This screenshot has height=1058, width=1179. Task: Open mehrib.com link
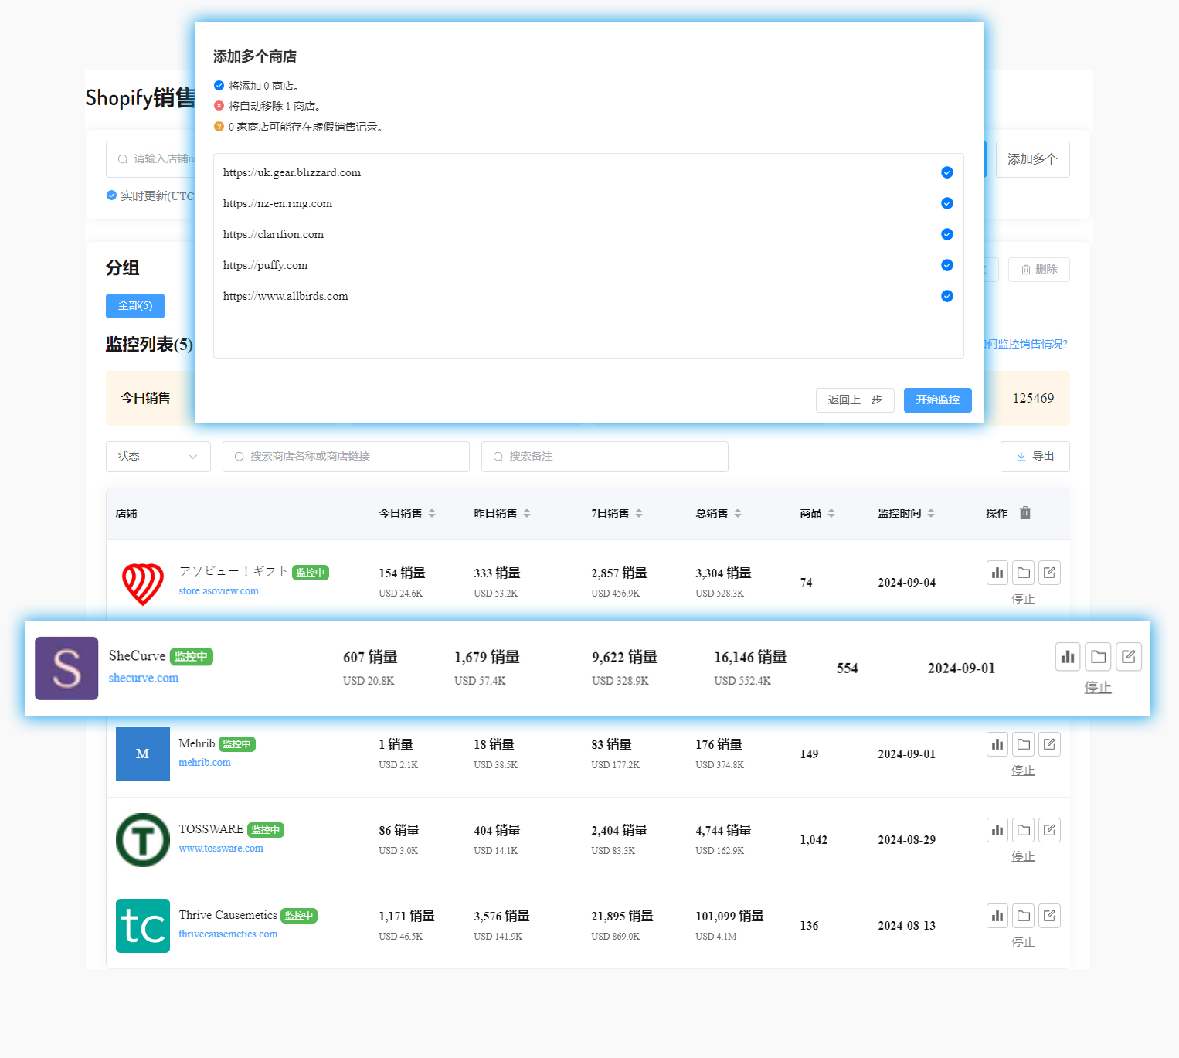205,763
